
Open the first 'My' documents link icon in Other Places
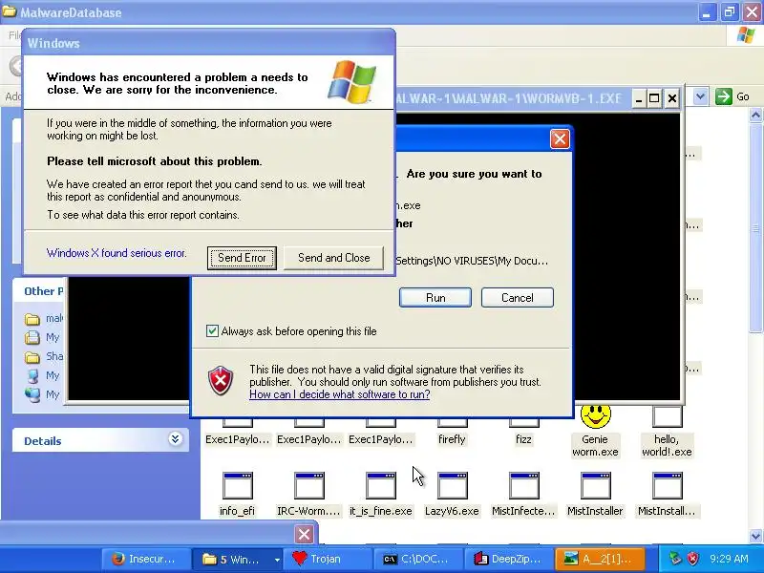(x=32, y=338)
